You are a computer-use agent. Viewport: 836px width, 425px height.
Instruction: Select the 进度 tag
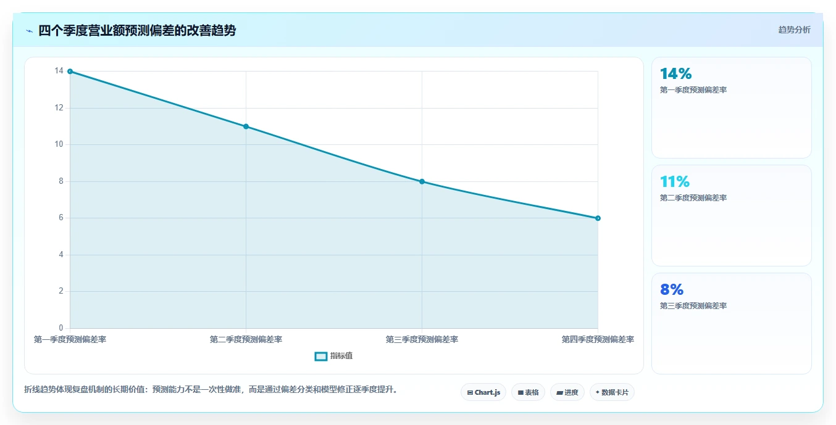567,392
